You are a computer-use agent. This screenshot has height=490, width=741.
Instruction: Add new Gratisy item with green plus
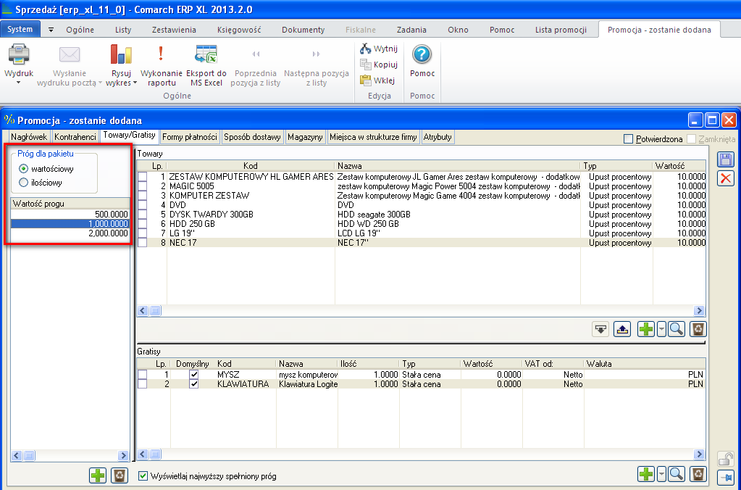click(x=646, y=473)
